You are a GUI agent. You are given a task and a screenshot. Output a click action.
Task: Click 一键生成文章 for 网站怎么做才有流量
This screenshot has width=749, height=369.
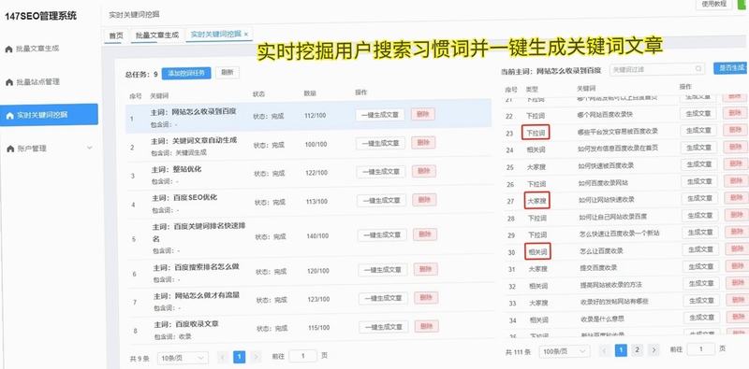(383, 298)
